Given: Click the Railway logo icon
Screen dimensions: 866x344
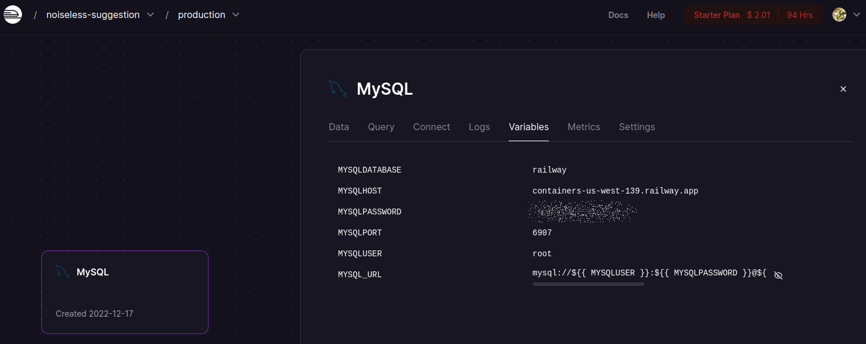Looking at the screenshot, I should click(12, 15).
